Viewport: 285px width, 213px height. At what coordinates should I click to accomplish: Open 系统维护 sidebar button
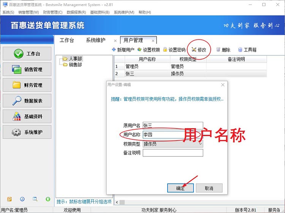click(27, 132)
